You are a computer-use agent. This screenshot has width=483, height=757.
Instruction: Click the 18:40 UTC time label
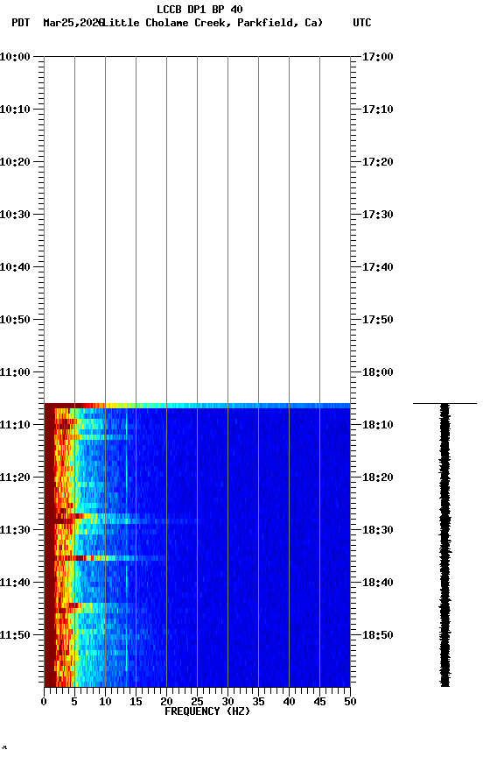(378, 584)
